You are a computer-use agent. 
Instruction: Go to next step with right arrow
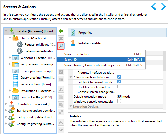(x=163, y=7)
